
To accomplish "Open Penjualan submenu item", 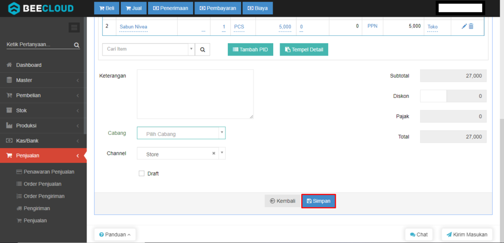I will point(31,220).
